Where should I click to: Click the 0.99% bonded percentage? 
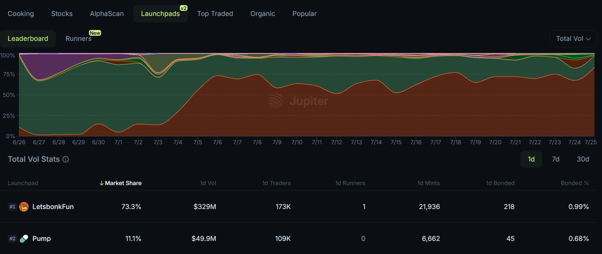(579, 207)
